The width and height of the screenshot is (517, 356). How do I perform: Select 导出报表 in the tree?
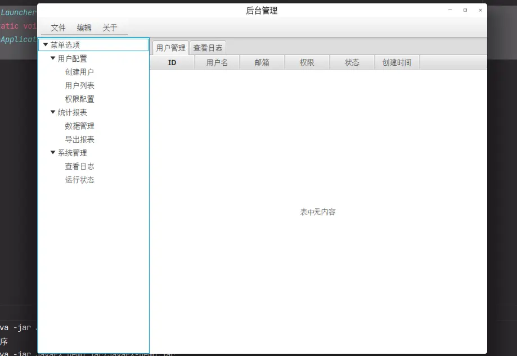tap(79, 139)
